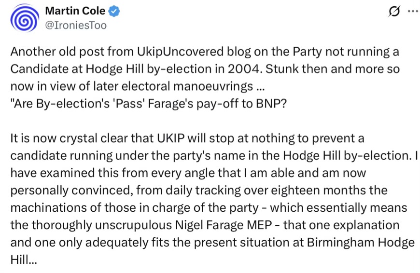Click the line 'now in view of later electoral manoeuvrings'
Image resolution: width=420 pixels, height=273 pixels.
[x=138, y=86]
